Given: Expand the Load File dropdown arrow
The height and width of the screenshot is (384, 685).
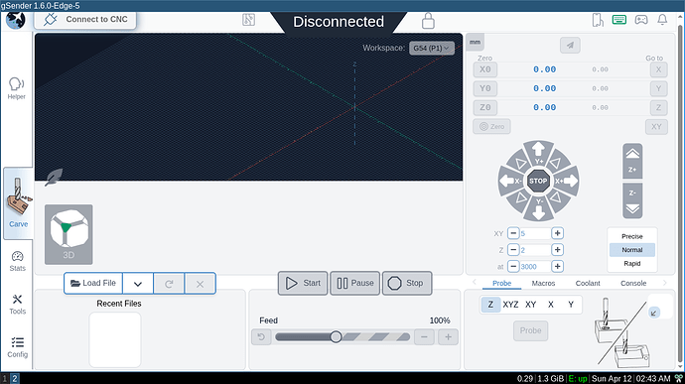Looking at the screenshot, I should point(138,284).
